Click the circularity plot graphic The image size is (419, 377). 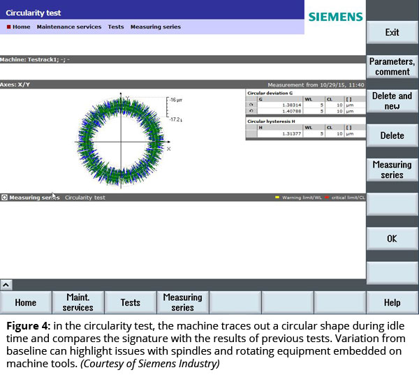click(121, 142)
